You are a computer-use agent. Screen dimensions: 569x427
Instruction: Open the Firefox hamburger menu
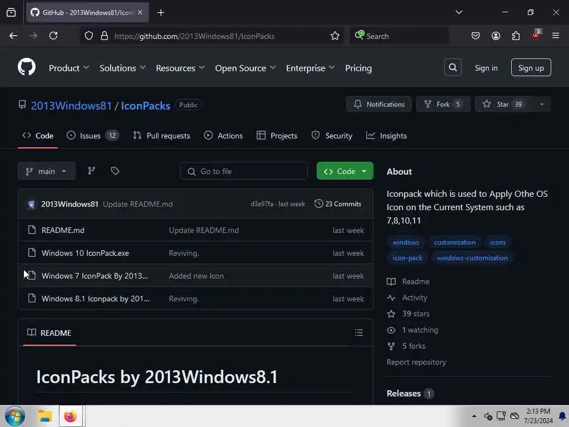(555, 36)
